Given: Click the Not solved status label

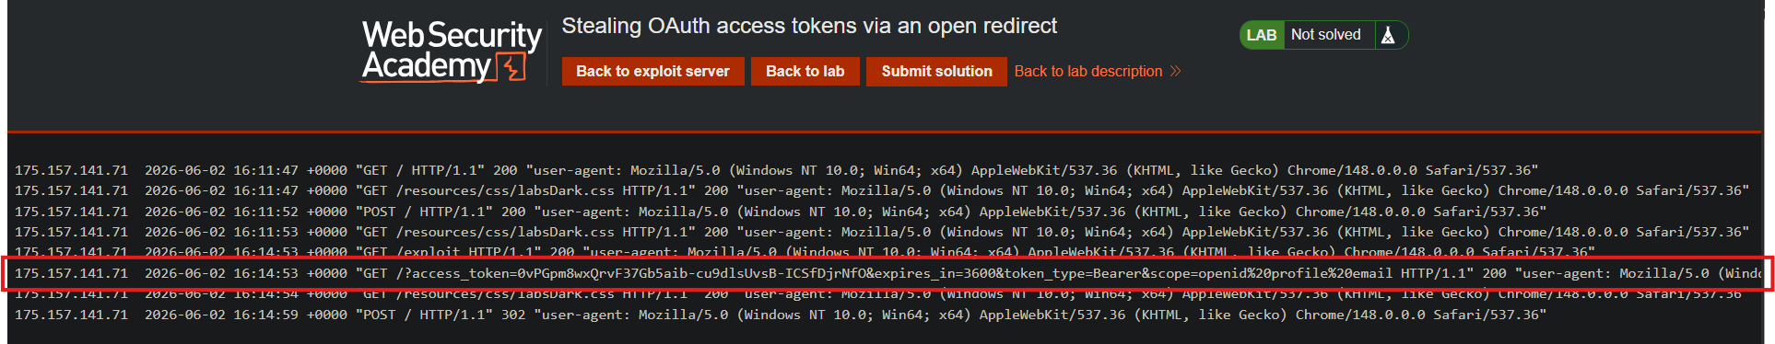Looking at the screenshot, I should point(1325,35).
